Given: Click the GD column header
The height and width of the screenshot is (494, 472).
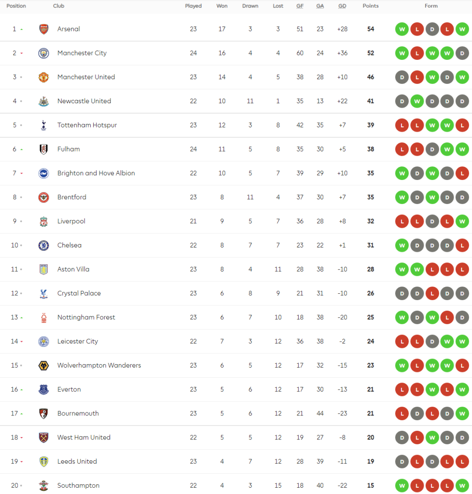Looking at the screenshot, I should coord(342,6).
